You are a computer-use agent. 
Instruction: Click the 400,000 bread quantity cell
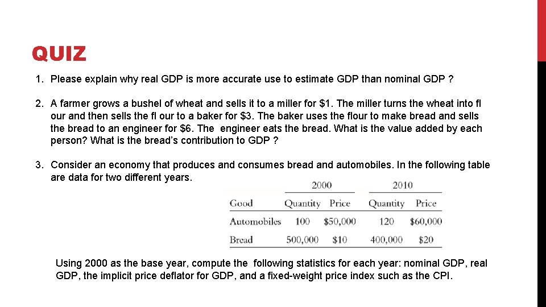386,240
